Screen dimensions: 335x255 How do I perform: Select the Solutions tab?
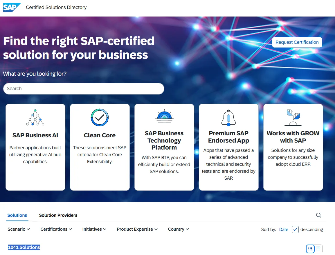pos(17,215)
